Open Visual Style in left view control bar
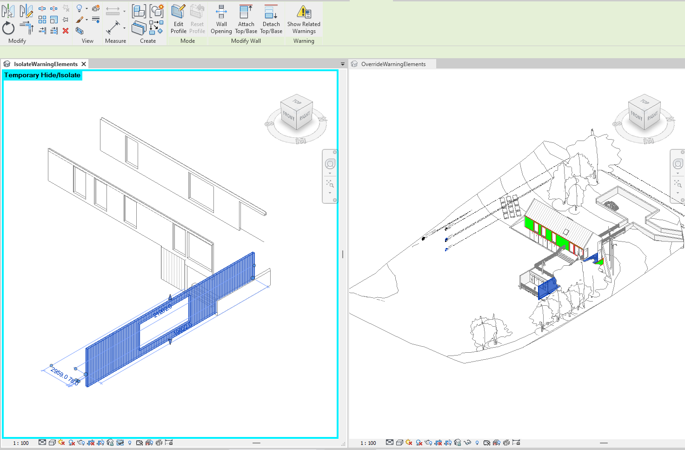This screenshot has width=685, height=450. (x=52, y=443)
